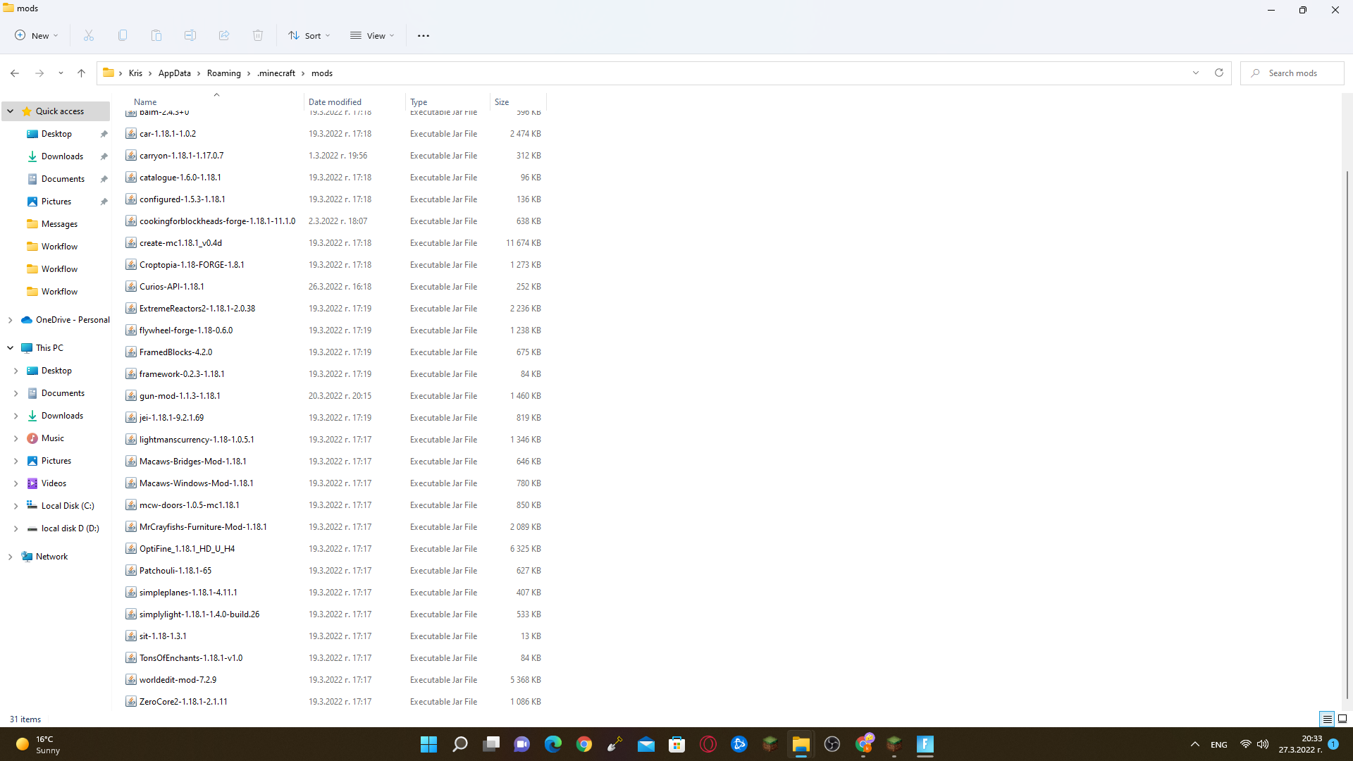The width and height of the screenshot is (1353, 761).
Task: Click the Copy icon in toolbar
Action: [x=123, y=35]
